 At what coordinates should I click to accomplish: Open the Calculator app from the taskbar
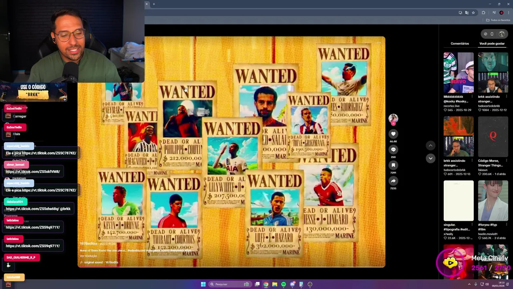(301, 284)
